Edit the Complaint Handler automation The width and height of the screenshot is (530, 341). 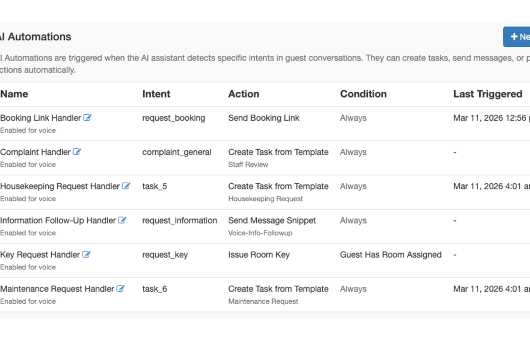coord(77,152)
